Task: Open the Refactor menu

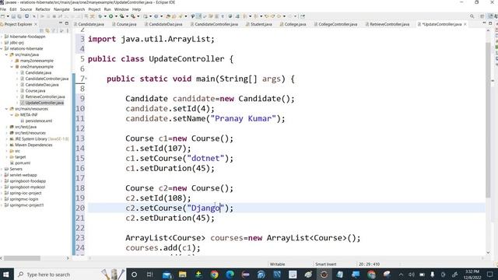Action: 43,9
